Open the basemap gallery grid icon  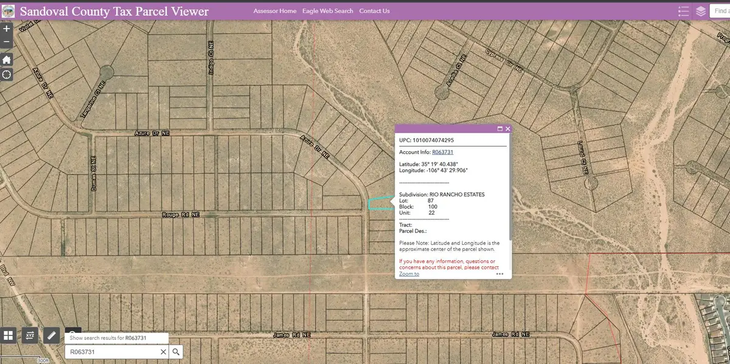(x=9, y=335)
